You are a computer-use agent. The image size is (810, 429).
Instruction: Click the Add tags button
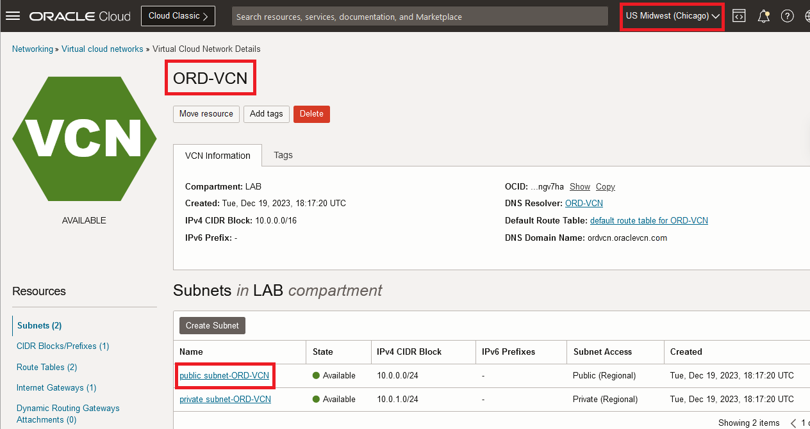[267, 114]
